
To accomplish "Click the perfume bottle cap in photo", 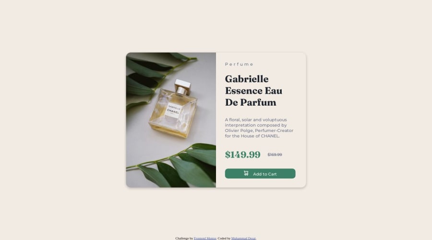I will tap(182, 86).
